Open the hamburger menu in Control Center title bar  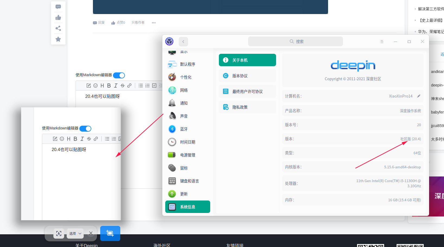tap(382, 42)
